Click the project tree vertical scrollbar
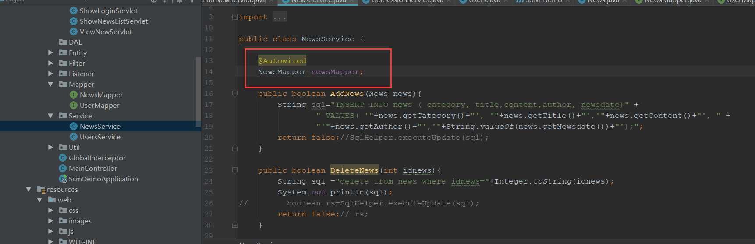 (198, 92)
